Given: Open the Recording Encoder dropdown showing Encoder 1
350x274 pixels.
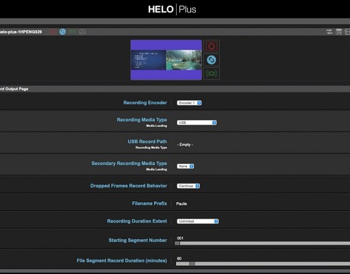Looking at the screenshot, I should (189, 103).
